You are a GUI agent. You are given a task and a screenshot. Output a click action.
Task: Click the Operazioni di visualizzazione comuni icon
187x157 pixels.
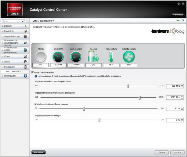(25, 43)
